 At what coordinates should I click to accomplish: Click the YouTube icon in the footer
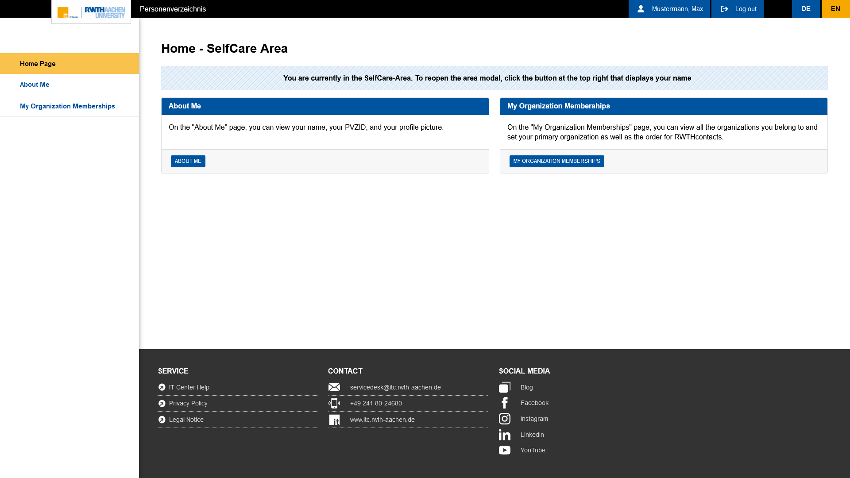pyautogui.click(x=505, y=450)
